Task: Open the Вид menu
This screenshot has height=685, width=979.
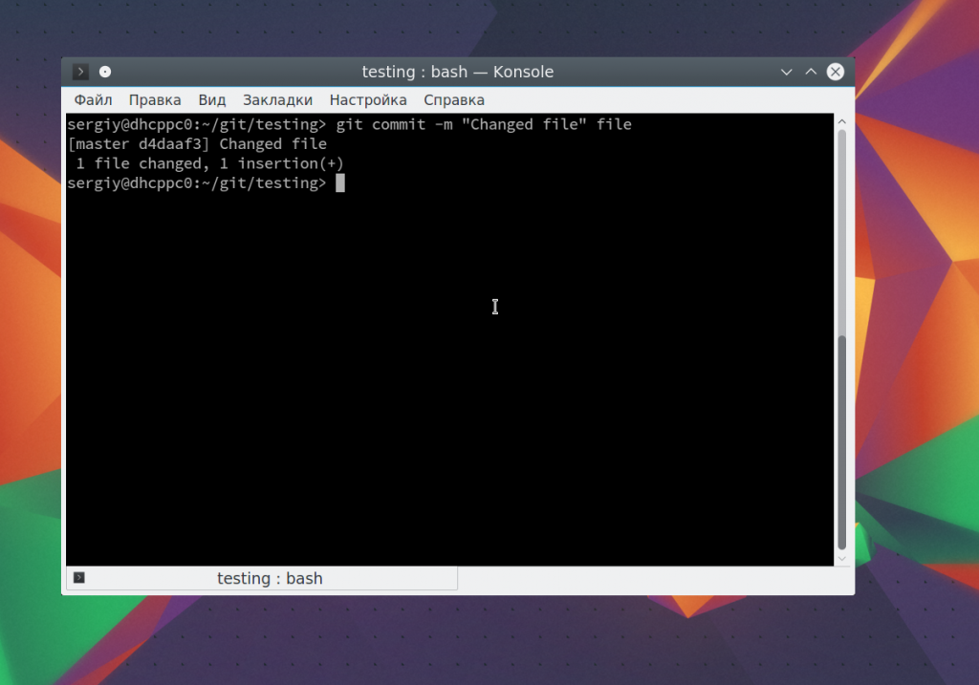Action: (x=212, y=100)
